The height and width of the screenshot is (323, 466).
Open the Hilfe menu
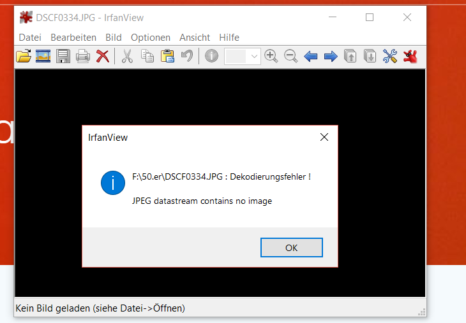point(229,38)
